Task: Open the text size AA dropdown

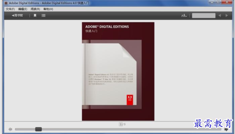Action: coord(184,15)
